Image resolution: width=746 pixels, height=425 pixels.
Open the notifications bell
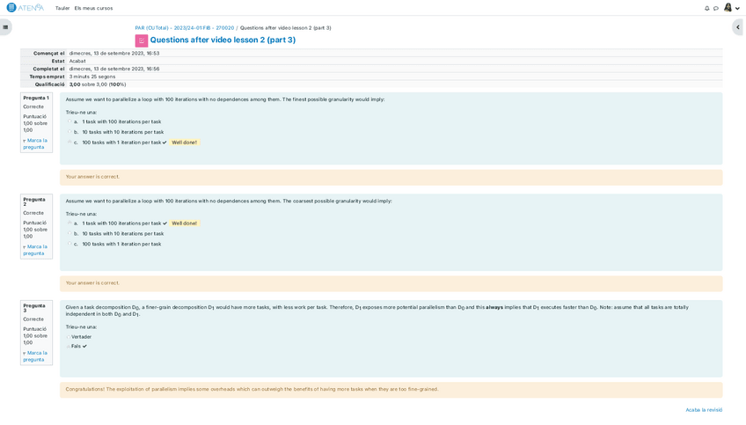[707, 9]
